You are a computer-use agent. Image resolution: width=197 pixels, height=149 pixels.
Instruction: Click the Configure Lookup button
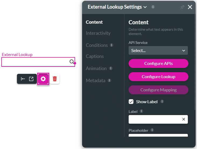click(x=159, y=77)
